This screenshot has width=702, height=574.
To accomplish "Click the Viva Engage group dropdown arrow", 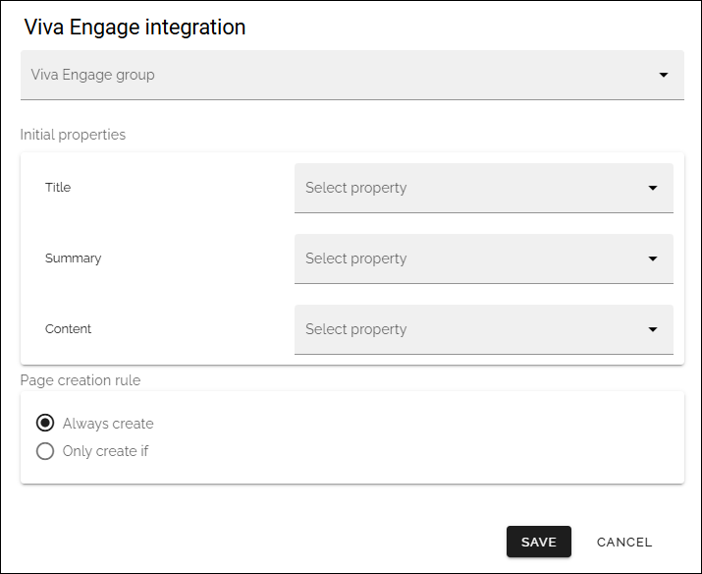I will point(664,75).
